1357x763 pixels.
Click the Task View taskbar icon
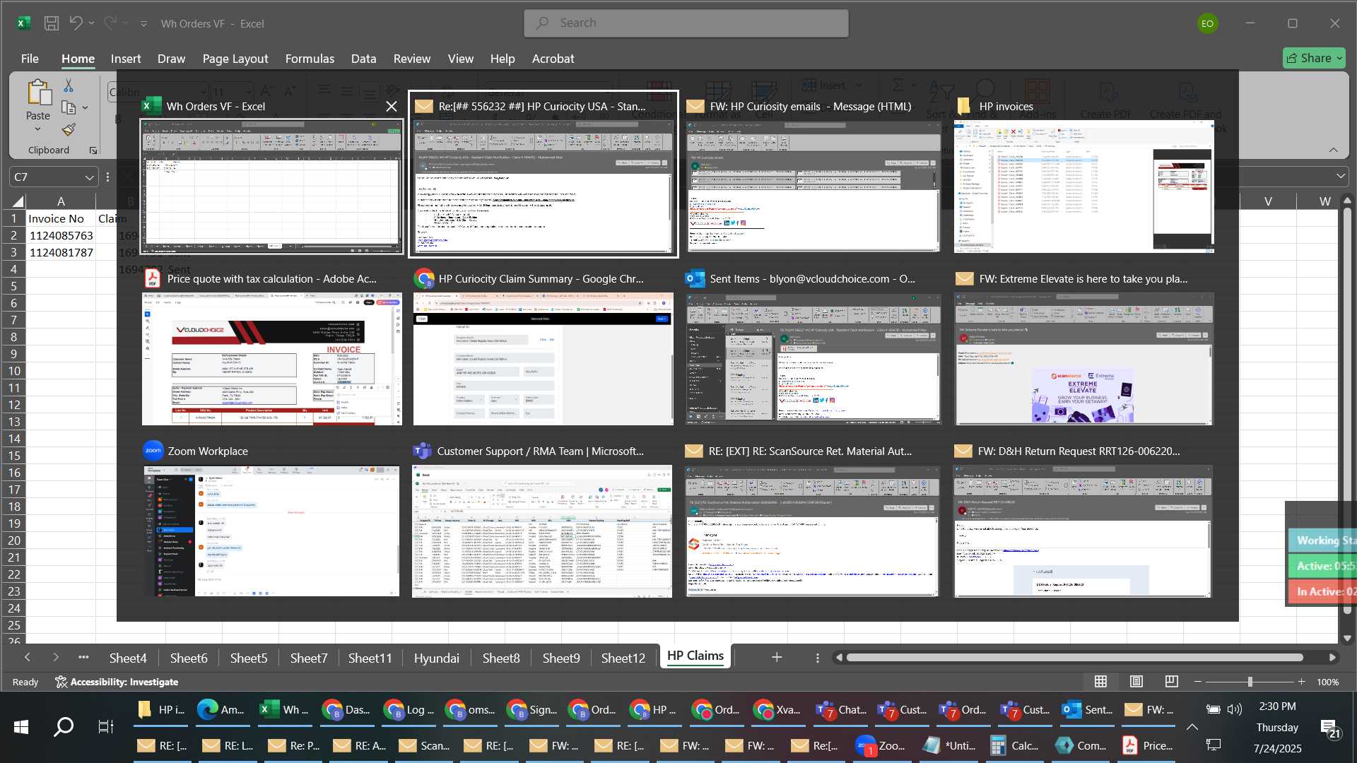click(106, 727)
